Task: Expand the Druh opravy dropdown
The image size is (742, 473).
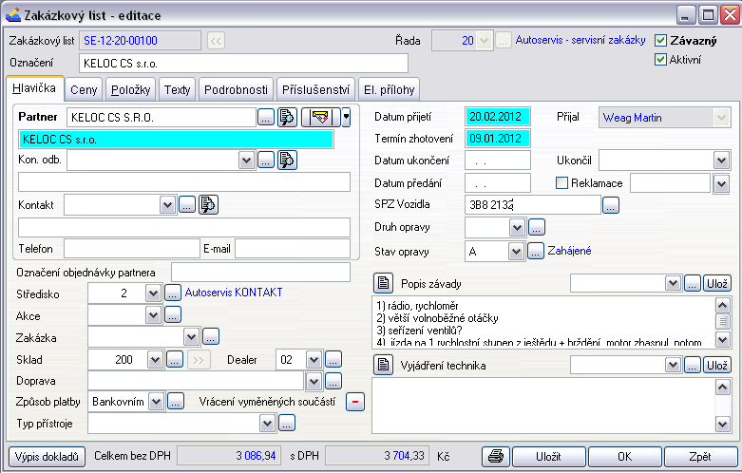Action: click(517, 227)
